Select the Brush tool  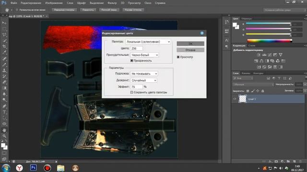(4, 64)
